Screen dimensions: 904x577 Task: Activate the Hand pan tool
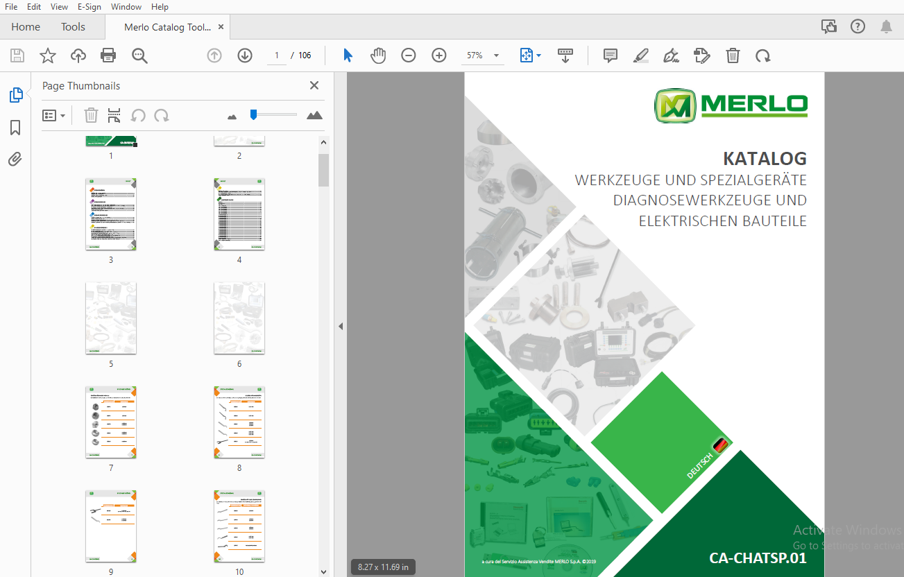coord(378,55)
